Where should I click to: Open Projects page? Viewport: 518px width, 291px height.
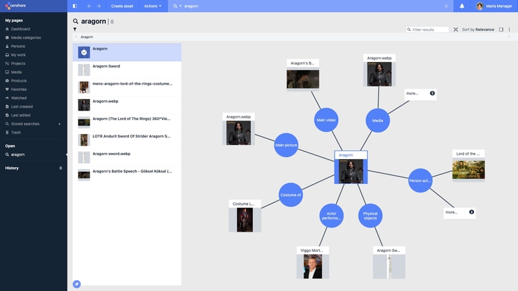(x=18, y=63)
